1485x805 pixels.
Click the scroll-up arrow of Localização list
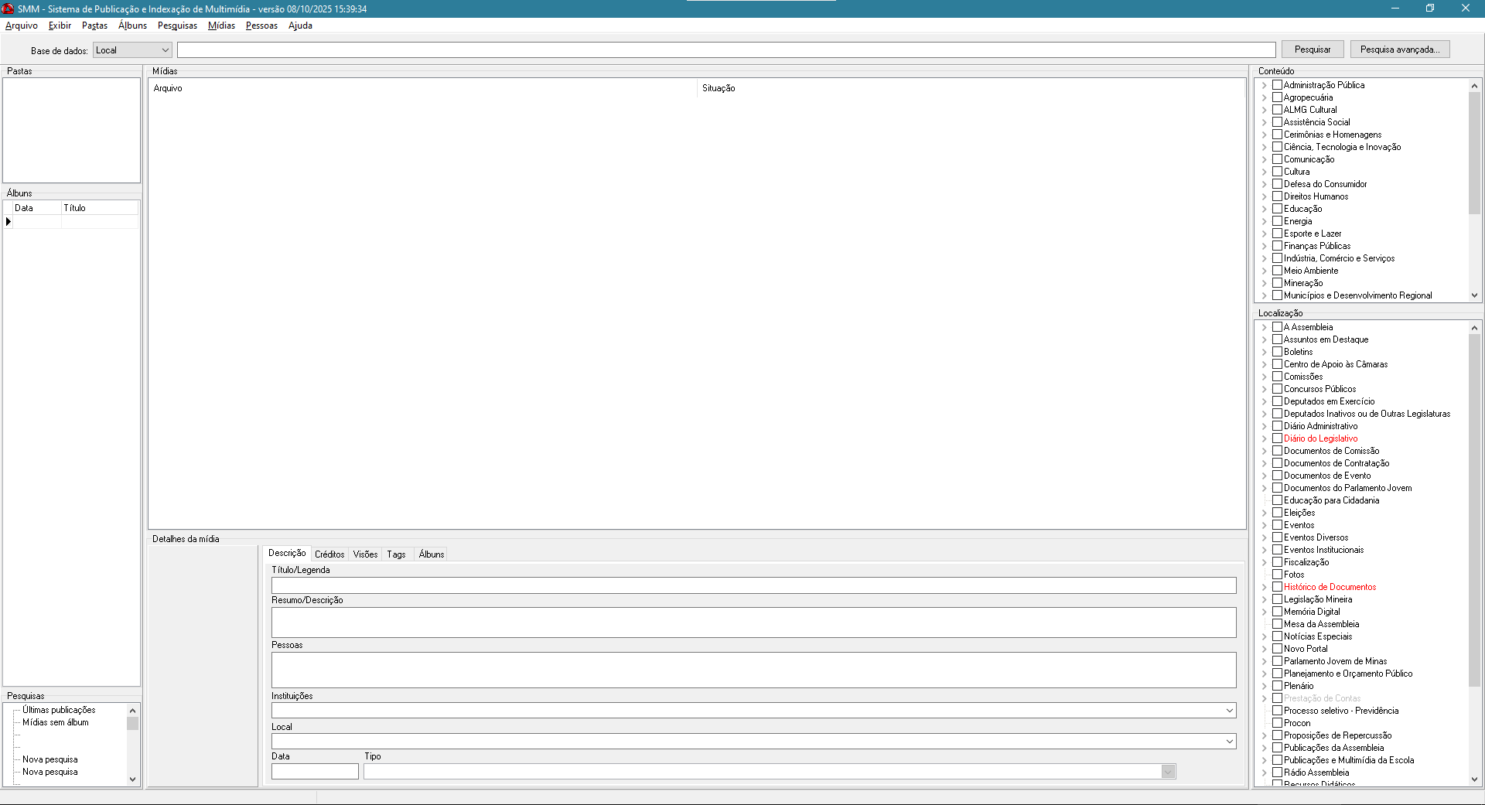point(1474,328)
